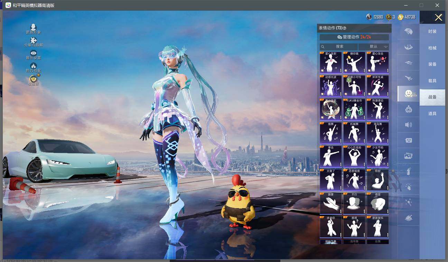The width and height of the screenshot is (448, 262).
Task: Select the 比心五连拍 emote
Action: coord(354,156)
